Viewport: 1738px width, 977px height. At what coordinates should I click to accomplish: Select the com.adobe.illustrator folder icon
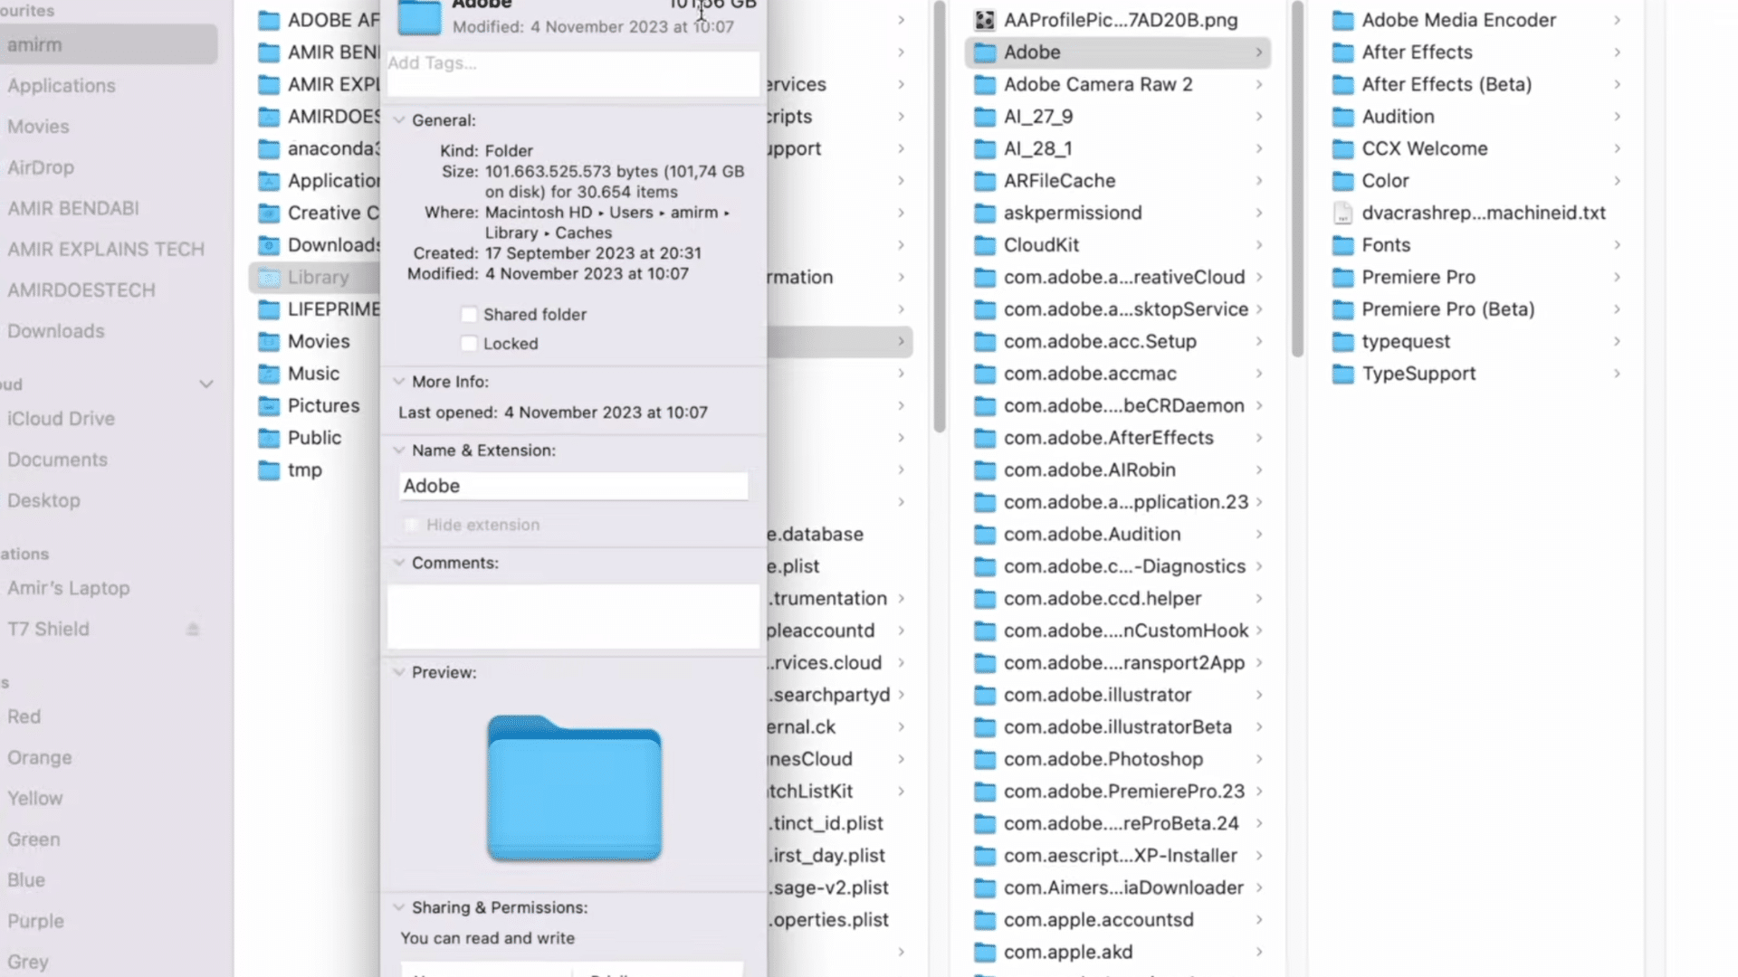tap(985, 695)
